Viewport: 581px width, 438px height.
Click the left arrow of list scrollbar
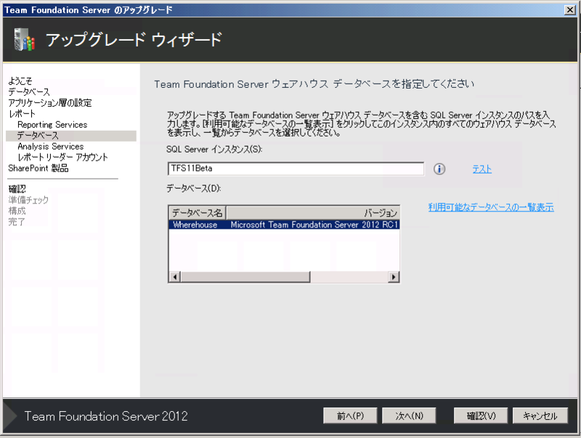[x=175, y=277]
